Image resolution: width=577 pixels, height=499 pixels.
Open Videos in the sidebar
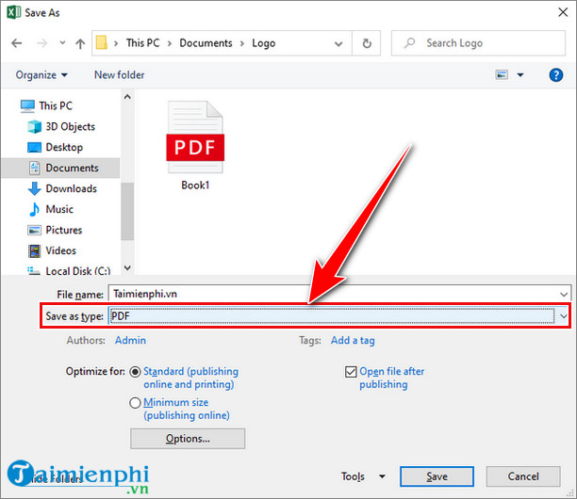pos(52,250)
